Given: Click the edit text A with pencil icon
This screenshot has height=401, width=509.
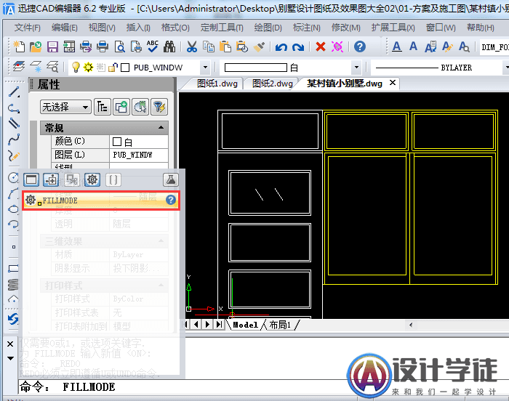Looking at the screenshot, I should [x=447, y=47].
